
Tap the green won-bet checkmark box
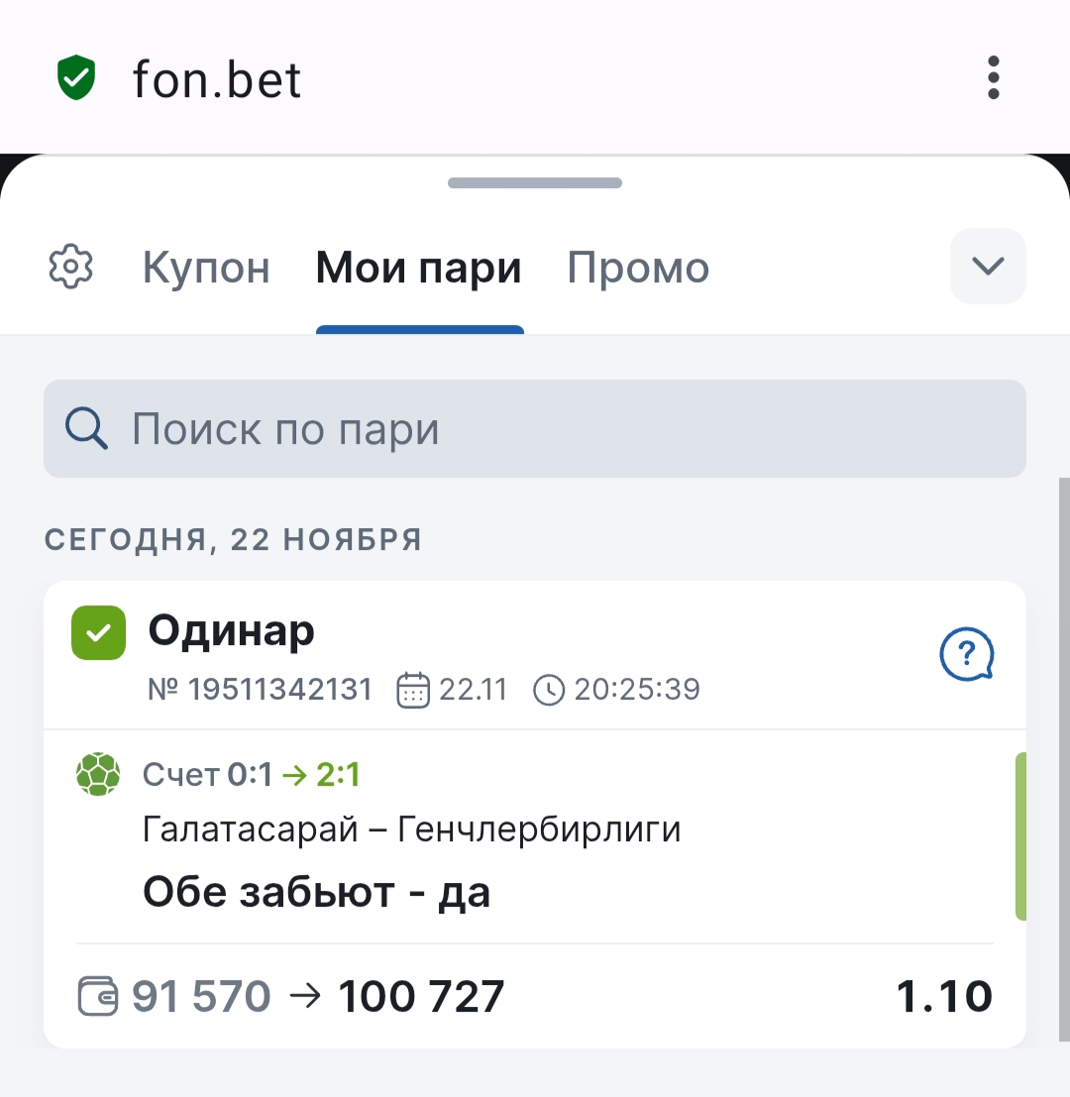98,632
